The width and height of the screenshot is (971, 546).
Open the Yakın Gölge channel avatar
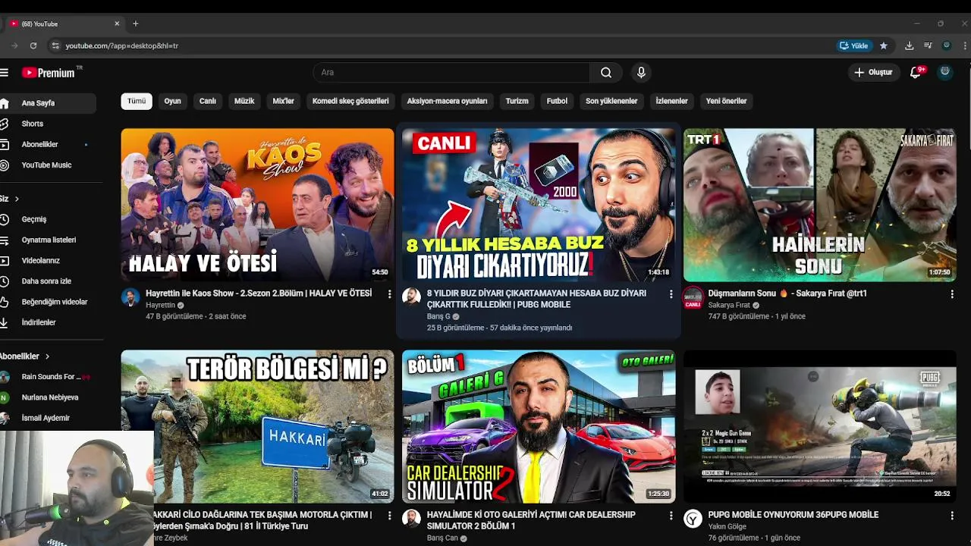pyautogui.click(x=693, y=518)
